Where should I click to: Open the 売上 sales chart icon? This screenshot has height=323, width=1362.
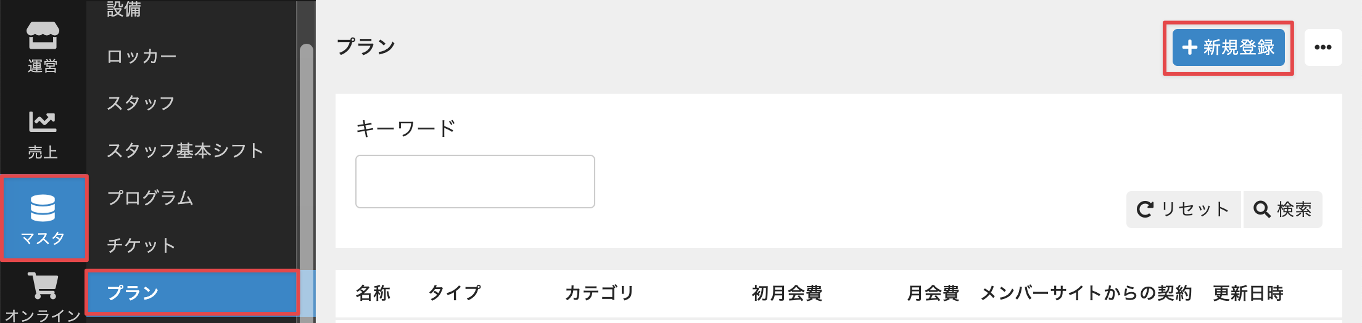pyautogui.click(x=43, y=134)
